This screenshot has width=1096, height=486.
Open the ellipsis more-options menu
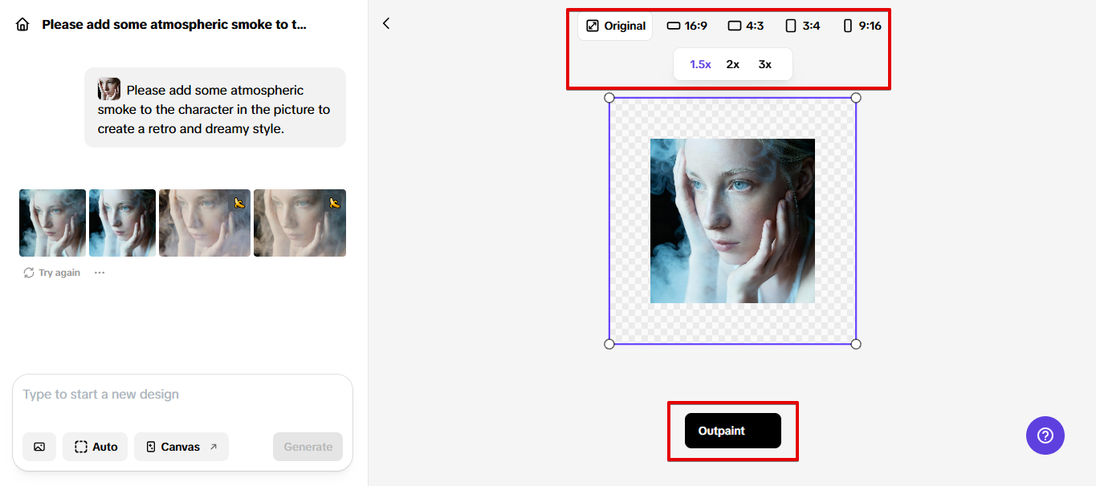(99, 272)
